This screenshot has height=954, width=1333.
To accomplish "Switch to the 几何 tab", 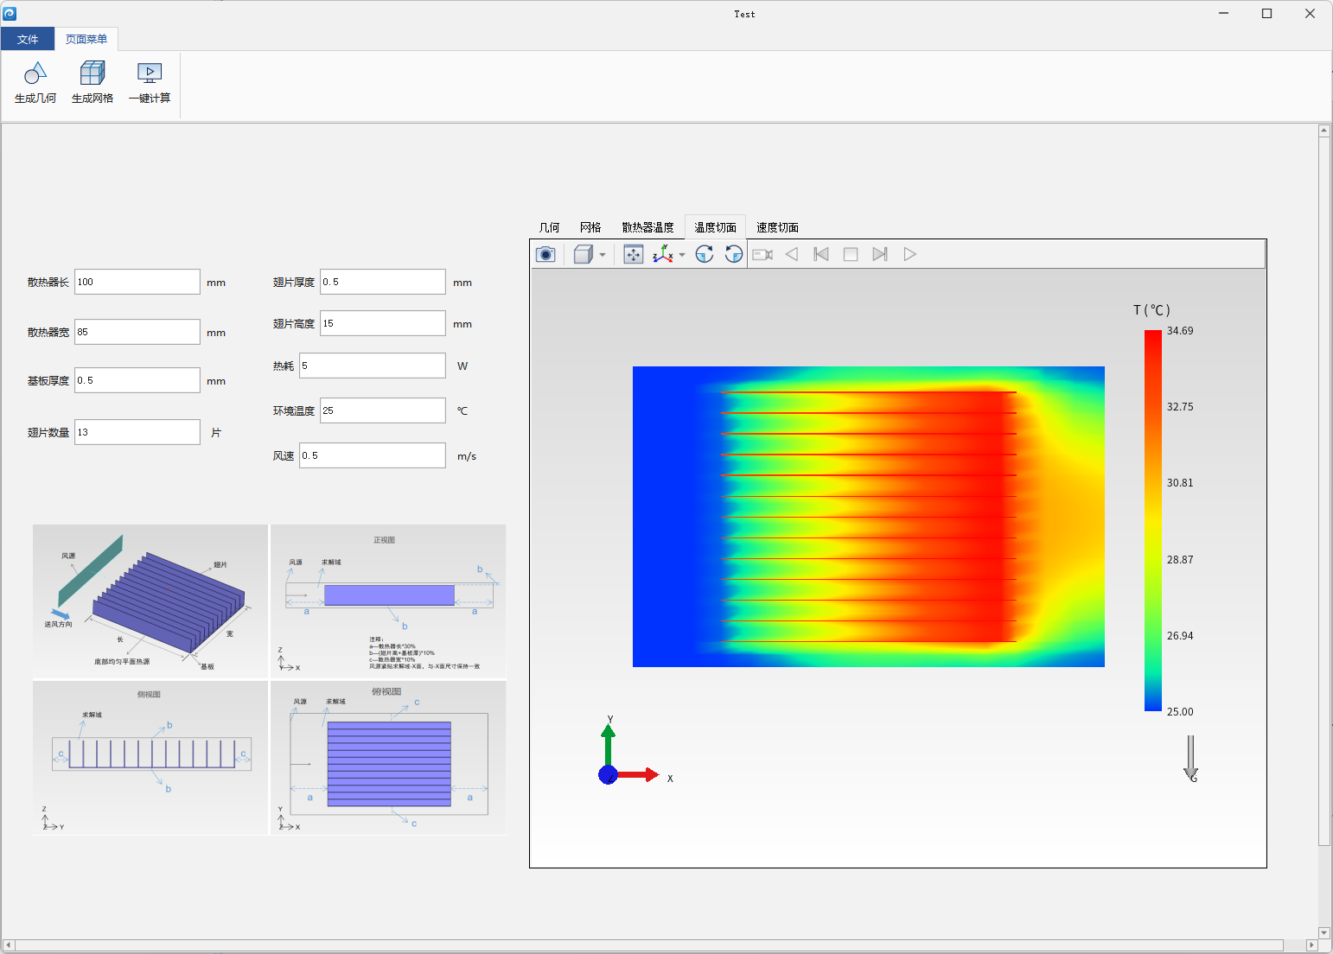I will click(549, 227).
